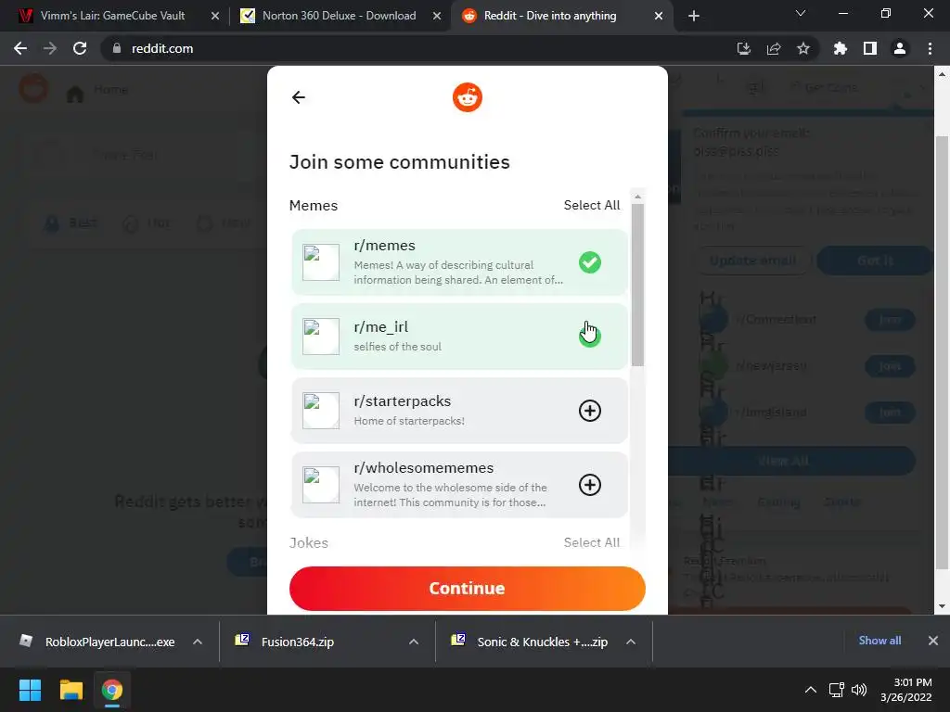The width and height of the screenshot is (950, 712).
Task: Close the downloads bar
Action: coord(933,641)
